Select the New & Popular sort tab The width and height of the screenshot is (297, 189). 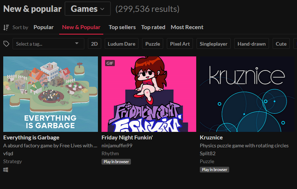click(x=81, y=27)
